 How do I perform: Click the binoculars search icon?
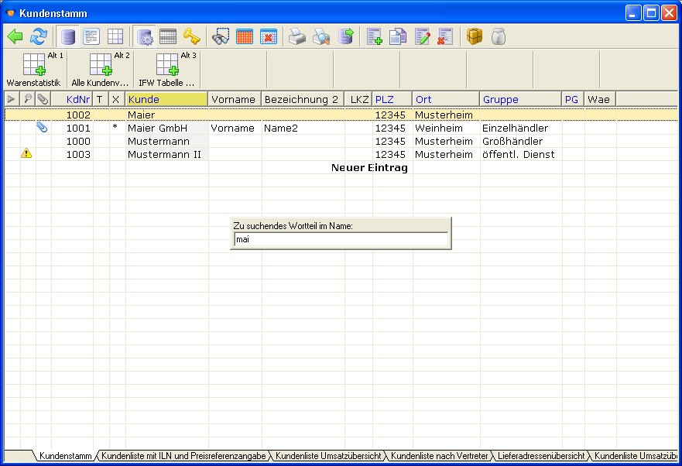pos(221,36)
